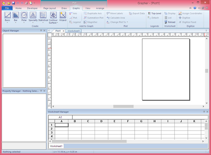Launch the Graph Wizard
The image size is (211, 155).
[63, 17]
